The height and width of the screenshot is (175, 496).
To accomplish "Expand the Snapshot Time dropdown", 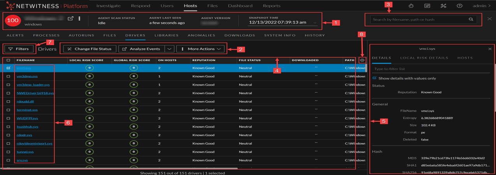I will pyautogui.click(x=315, y=23).
